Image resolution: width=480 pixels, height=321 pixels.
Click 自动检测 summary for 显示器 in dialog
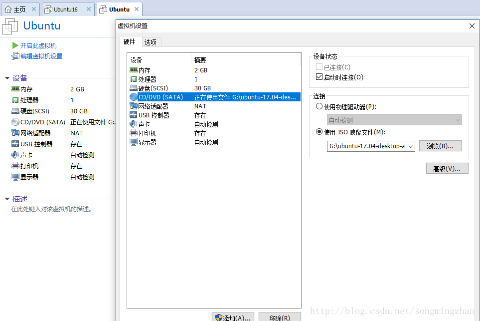coord(206,142)
